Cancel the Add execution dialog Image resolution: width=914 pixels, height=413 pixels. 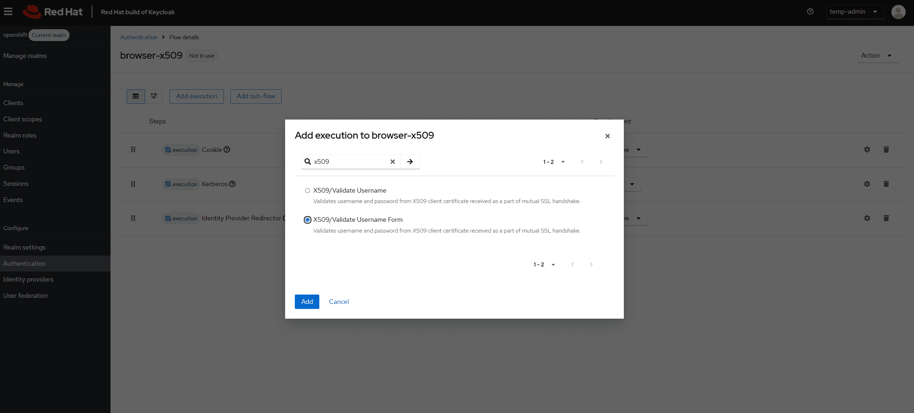point(339,302)
